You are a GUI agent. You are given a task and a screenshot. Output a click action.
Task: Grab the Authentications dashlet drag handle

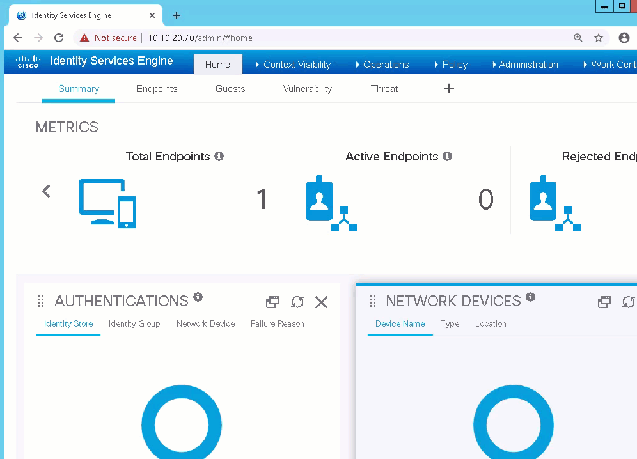[x=40, y=301]
